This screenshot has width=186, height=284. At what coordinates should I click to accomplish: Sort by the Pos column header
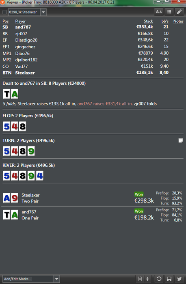pyautogui.click(x=6, y=21)
